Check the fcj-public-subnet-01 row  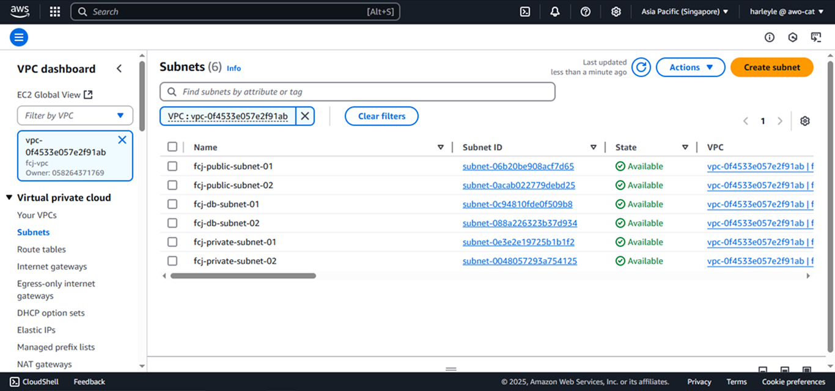click(x=172, y=166)
